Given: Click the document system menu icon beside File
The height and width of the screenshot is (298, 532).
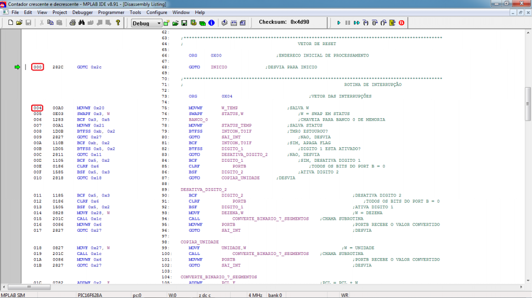Looking at the screenshot, I should click(x=5, y=12).
